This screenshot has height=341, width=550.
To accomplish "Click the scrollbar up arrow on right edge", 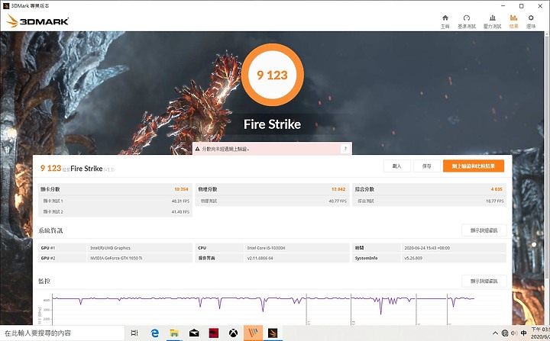I will pos(547,34).
